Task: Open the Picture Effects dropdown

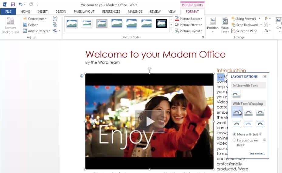Action: [x=189, y=25]
